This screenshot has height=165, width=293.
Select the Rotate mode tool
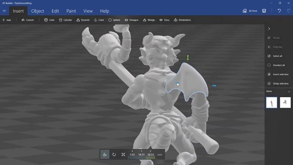click(x=114, y=154)
